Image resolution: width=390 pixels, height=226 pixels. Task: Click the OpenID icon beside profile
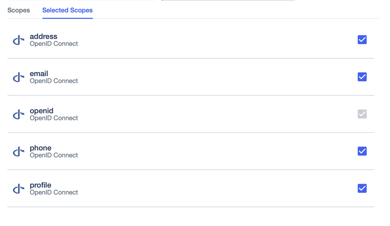click(18, 189)
